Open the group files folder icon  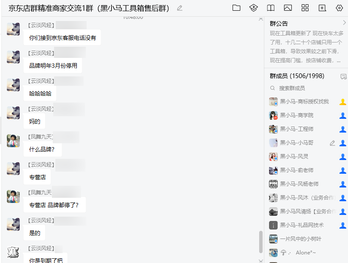point(236,8)
